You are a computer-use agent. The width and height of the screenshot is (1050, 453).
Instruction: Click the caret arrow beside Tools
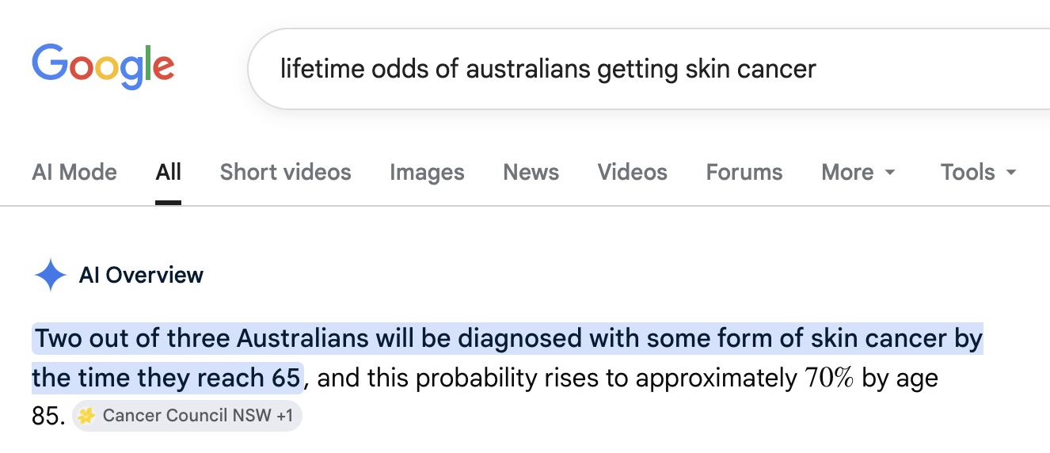click(x=1010, y=173)
